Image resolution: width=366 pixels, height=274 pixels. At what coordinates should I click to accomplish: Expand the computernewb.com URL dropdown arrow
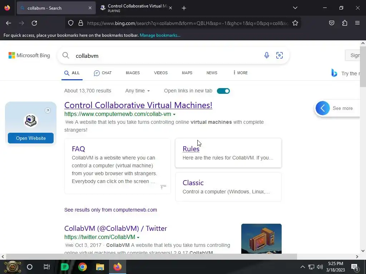tap(174, 115)
